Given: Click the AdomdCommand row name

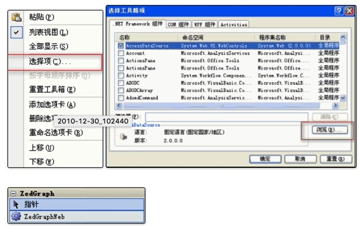Looking at the screenshot, I should (x=142, y=98).
